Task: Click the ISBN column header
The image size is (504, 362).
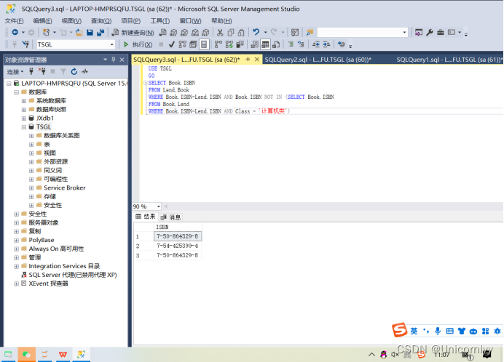Action: (178, 227)
